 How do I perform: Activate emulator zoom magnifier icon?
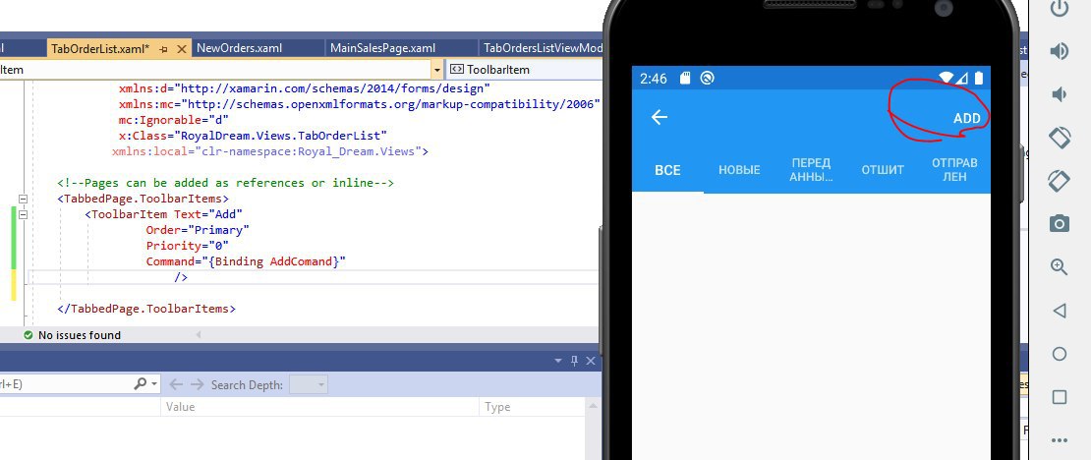[x=1059, y=266]
